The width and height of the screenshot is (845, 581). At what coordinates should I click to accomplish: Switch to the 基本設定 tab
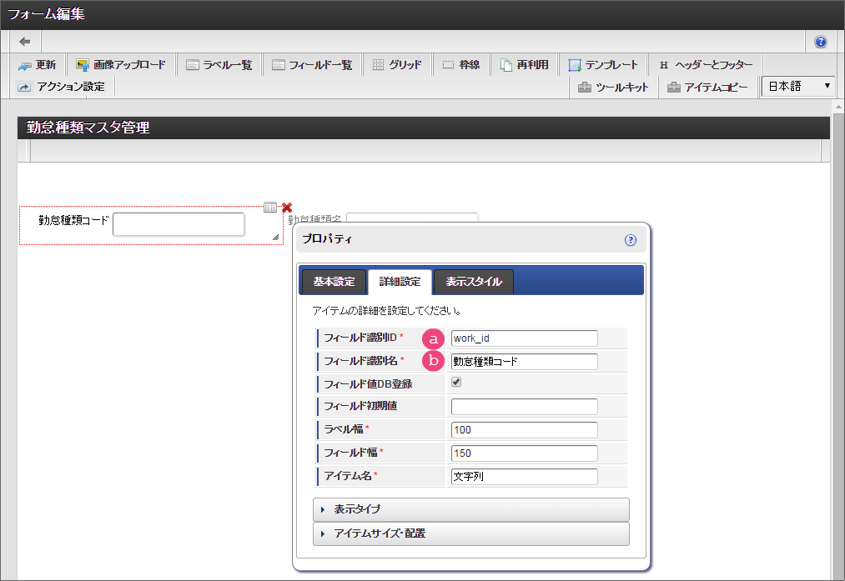[x=333, y=282]
